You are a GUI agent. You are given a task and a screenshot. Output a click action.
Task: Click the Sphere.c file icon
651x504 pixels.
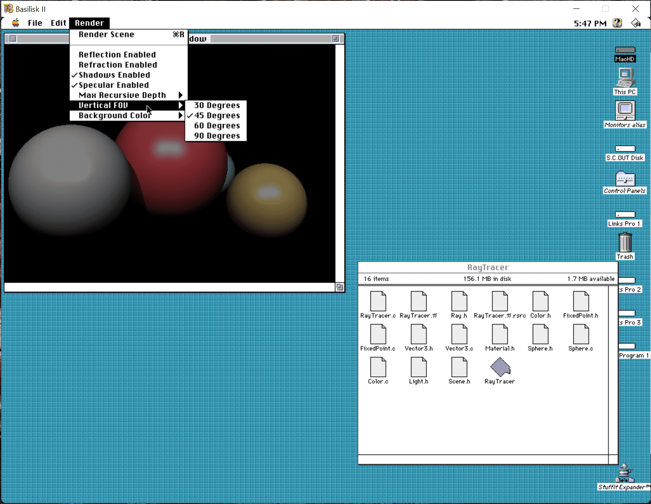click(581, 334)
